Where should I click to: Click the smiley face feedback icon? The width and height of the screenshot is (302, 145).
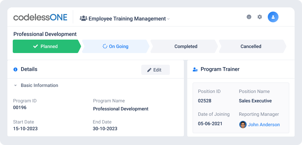249,17
